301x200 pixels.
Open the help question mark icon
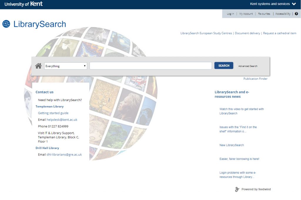click(x=296, y=14)
